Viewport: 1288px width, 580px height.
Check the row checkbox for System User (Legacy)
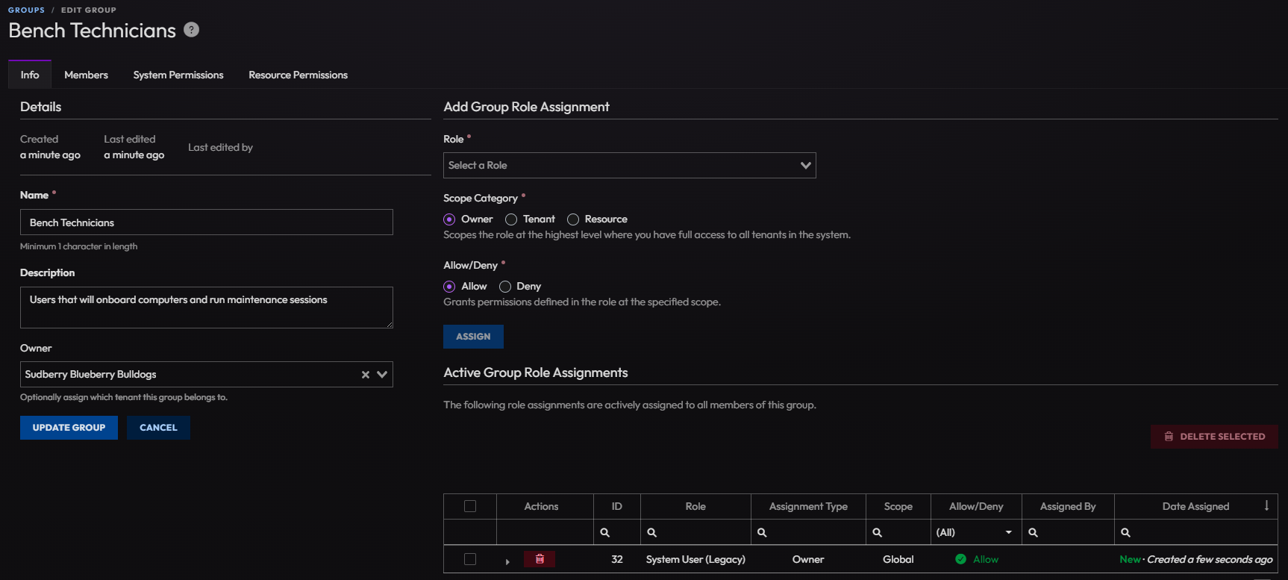tap(470, 559)
